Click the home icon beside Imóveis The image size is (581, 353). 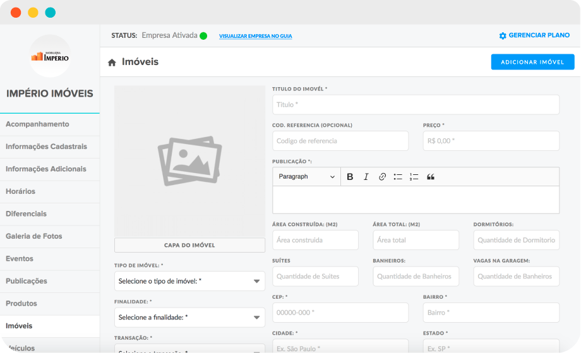point(112,63)
